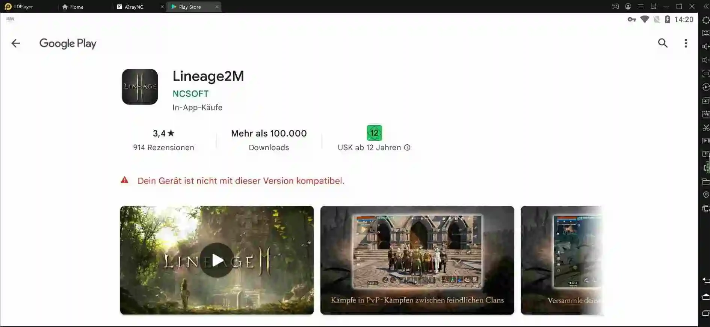Click the keyboard indicator in the status bar
710x327 pixels.
pos(10,19)
